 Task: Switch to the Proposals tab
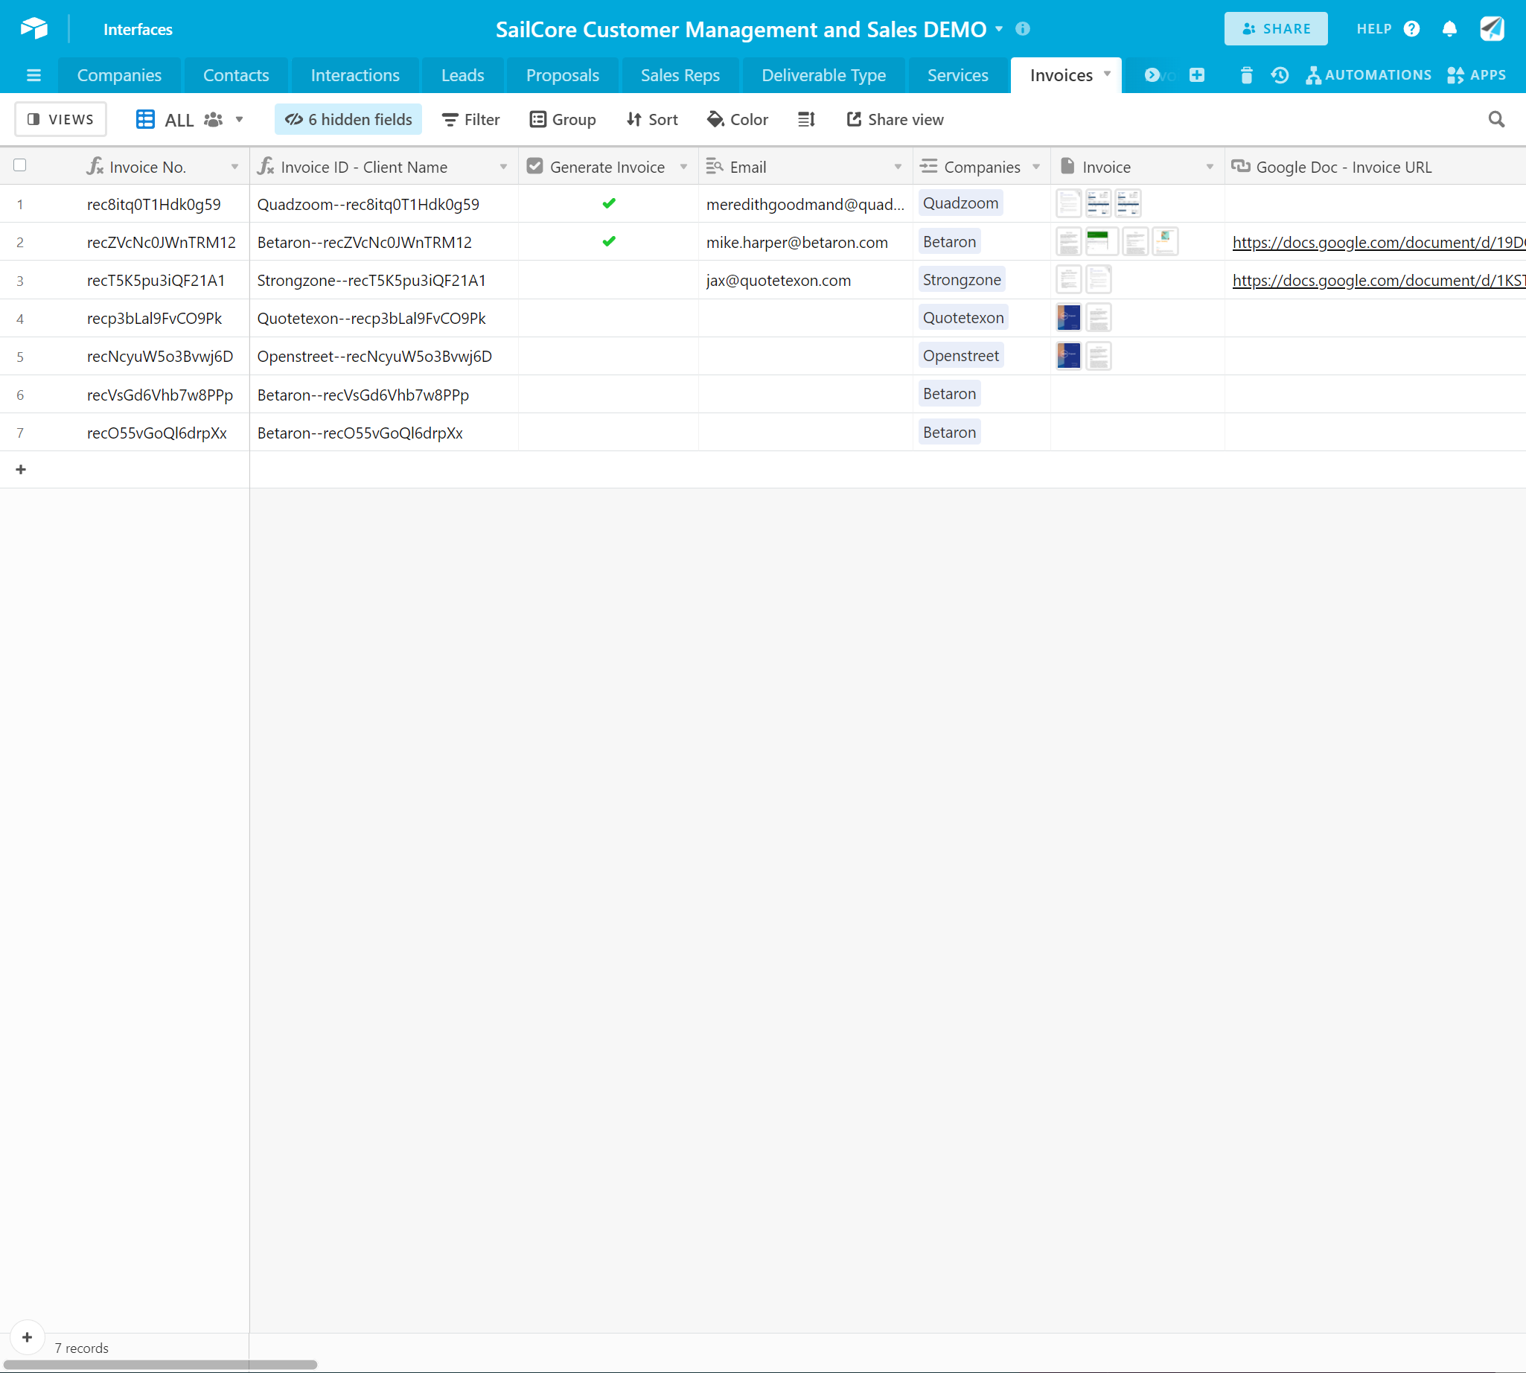tap(562, 75)
